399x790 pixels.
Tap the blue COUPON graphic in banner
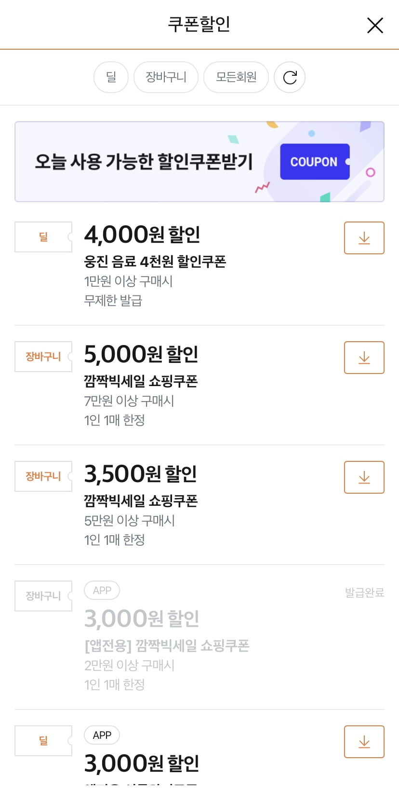pos(315,162)
